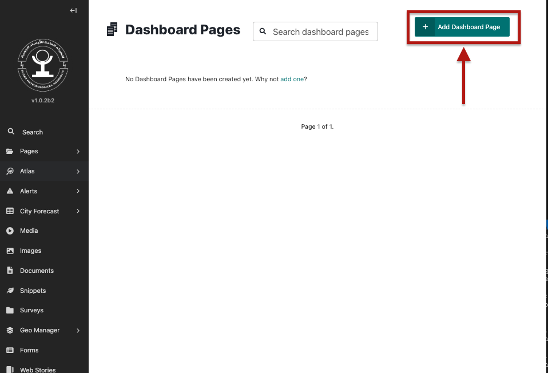Click the Media play icon

coord(10,231)
